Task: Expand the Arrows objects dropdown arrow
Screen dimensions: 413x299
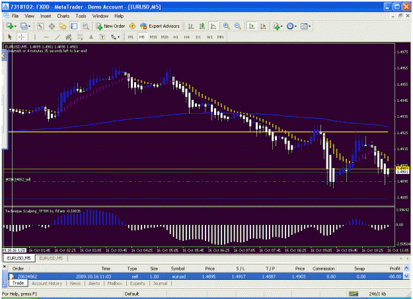Action: coord(118,37)
